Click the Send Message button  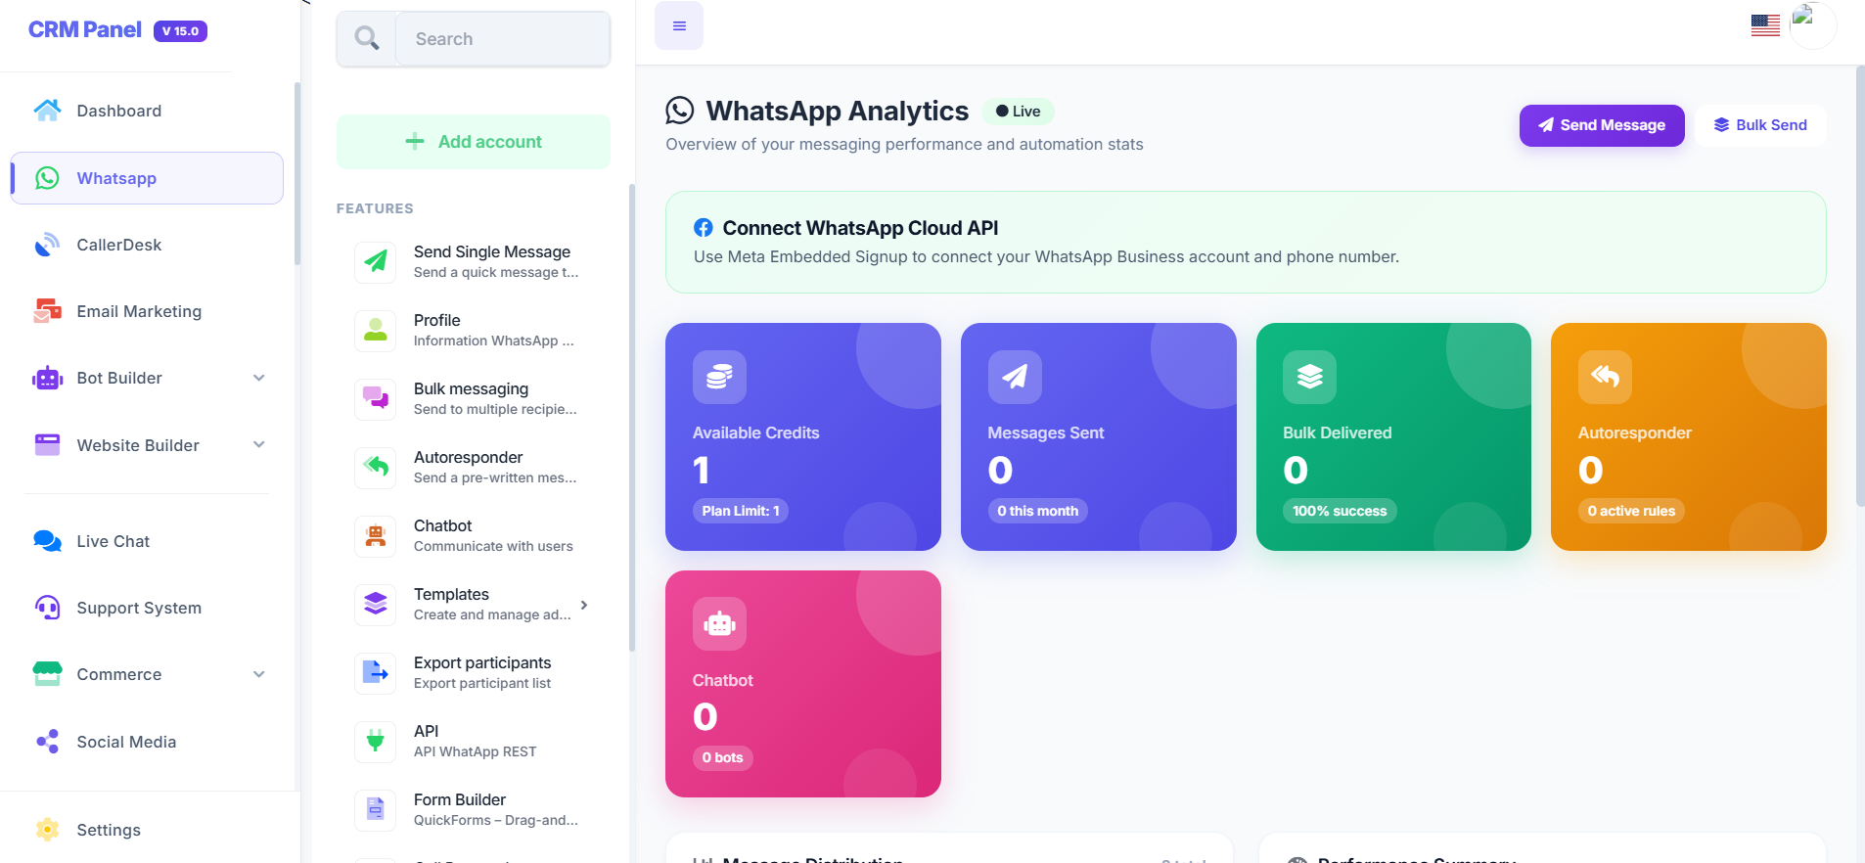[1602, 125]
